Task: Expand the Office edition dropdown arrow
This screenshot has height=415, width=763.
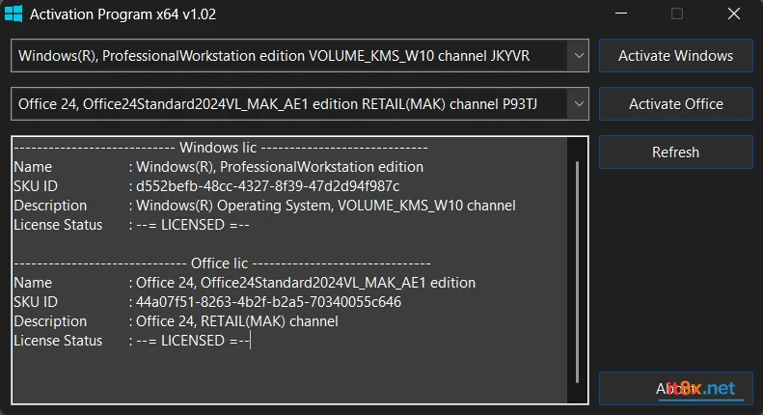Action: click(x=579, y=104)
